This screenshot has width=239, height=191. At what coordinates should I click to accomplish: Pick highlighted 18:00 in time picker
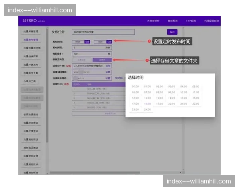click(x=147, y=104)
